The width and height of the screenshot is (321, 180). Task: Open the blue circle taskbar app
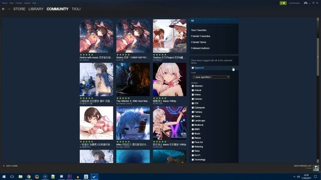click(45, 176)
